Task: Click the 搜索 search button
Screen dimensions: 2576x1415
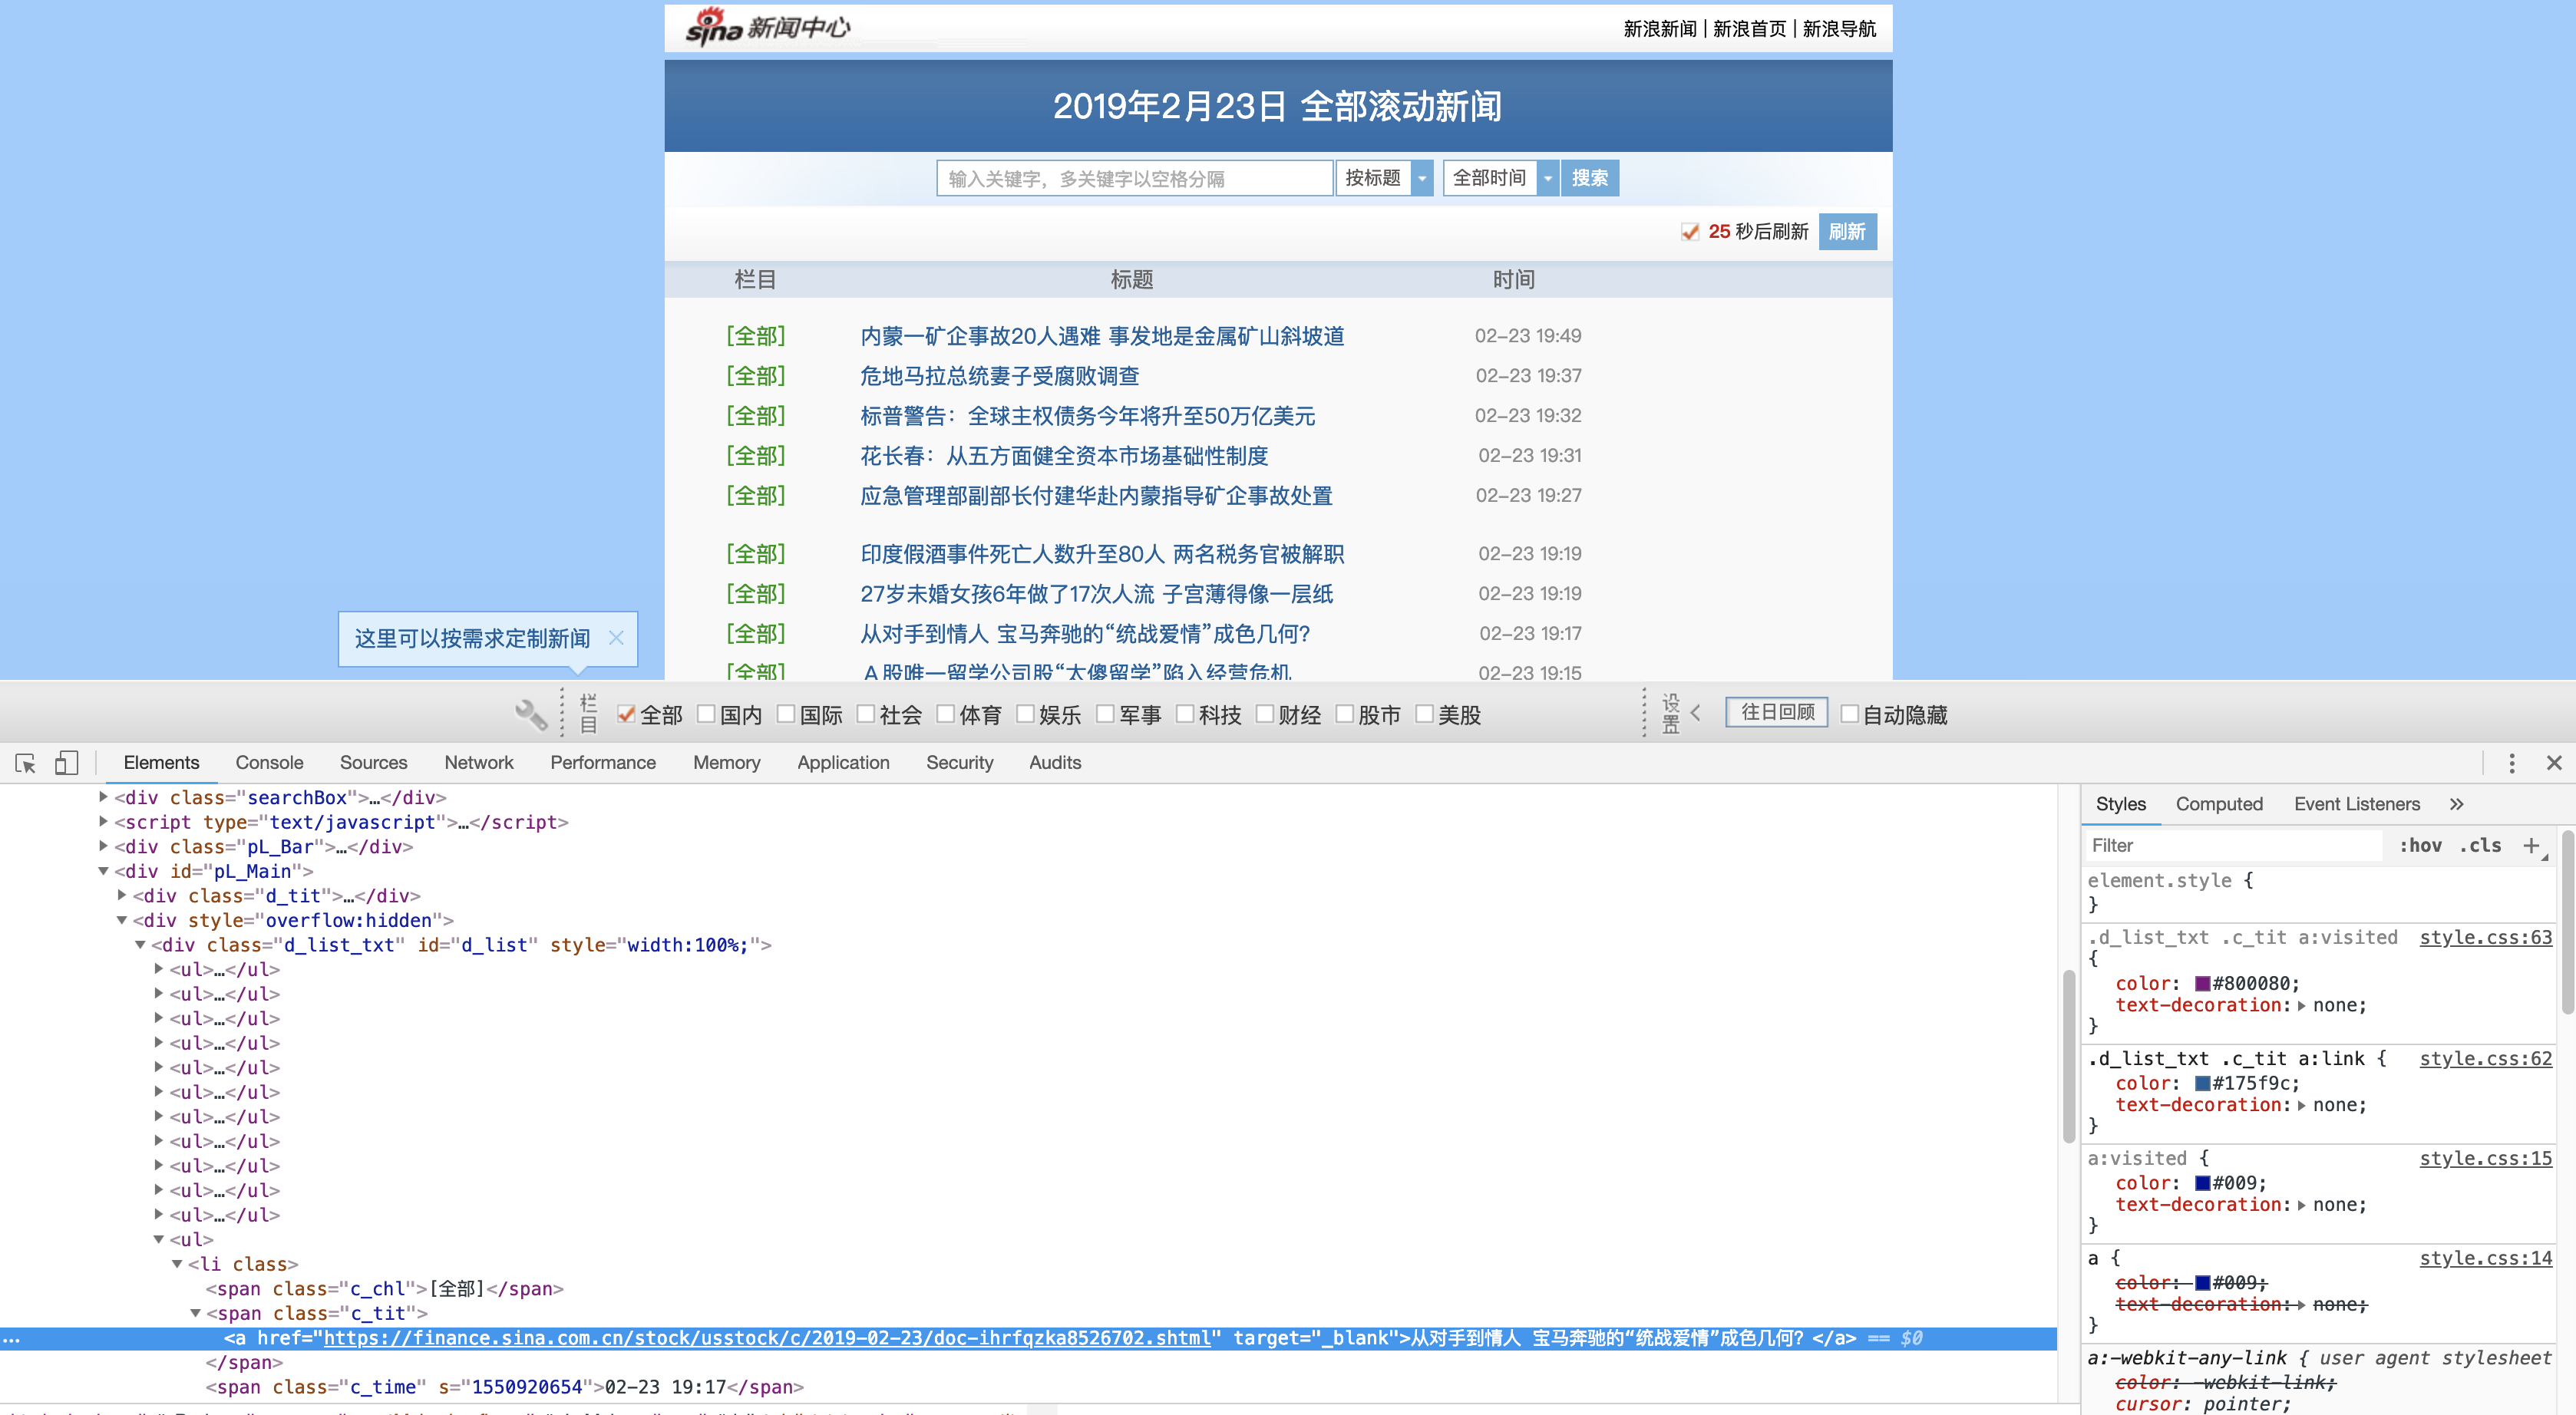Action: coord(1590,178)
